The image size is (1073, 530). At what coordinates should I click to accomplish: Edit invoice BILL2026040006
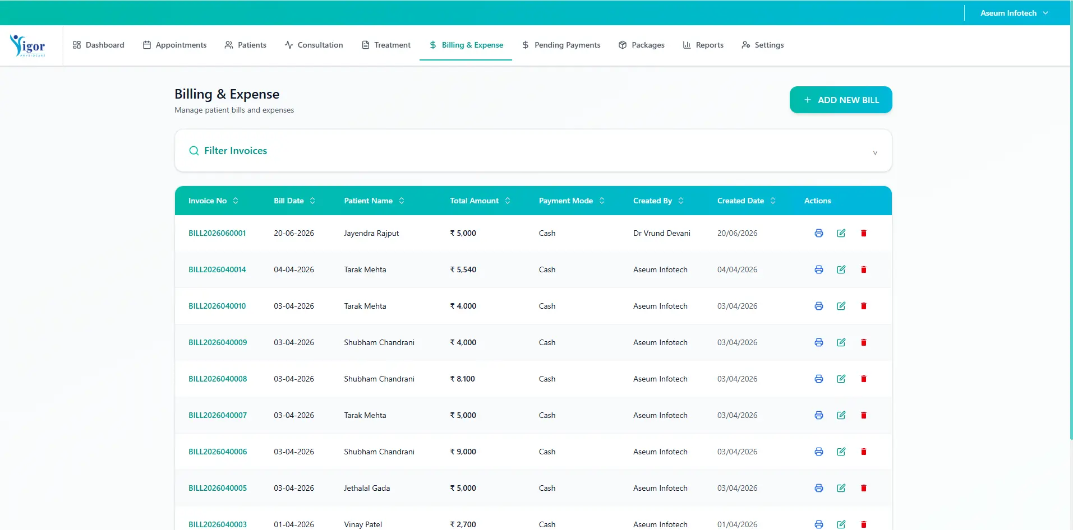pyautogui.click(x=841, y=452)
